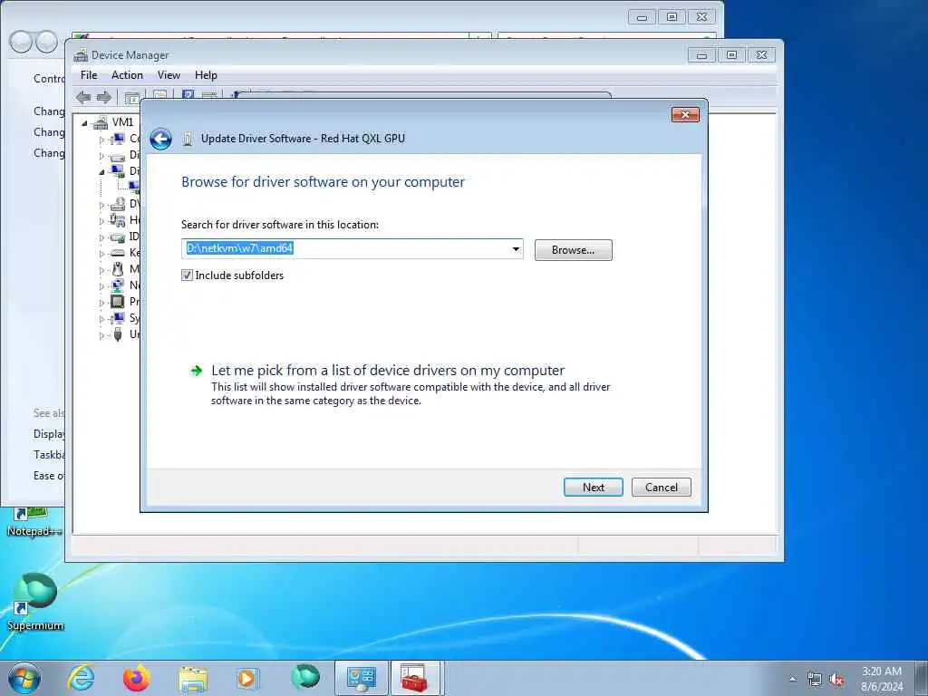Choose Let me pick from a list option
The width and height of the screenshot is (928, 696).
pos(388,371)
